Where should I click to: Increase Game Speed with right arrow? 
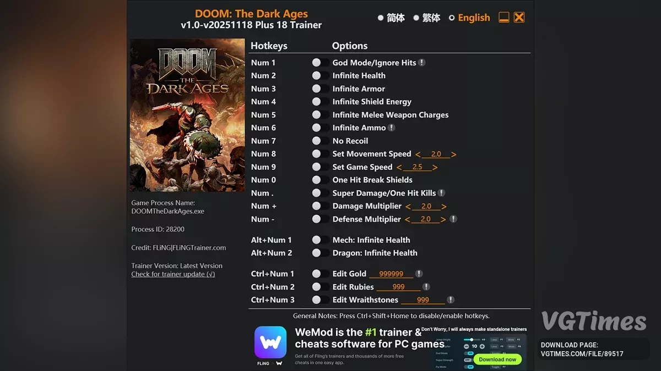pos(435,168)
